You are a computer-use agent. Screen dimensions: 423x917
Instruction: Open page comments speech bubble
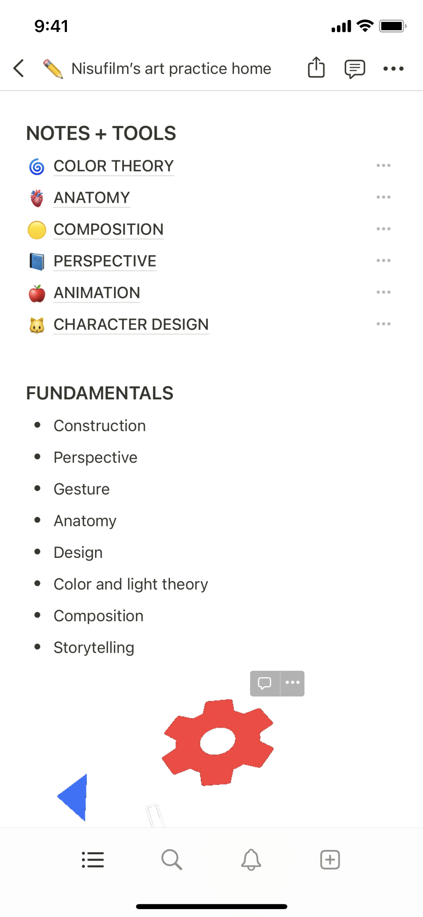[355, 69]
